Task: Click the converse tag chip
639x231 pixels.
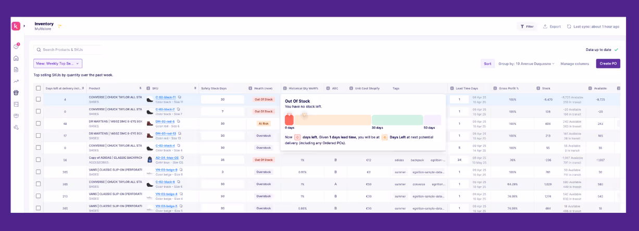Action: [x=419, y=184]
